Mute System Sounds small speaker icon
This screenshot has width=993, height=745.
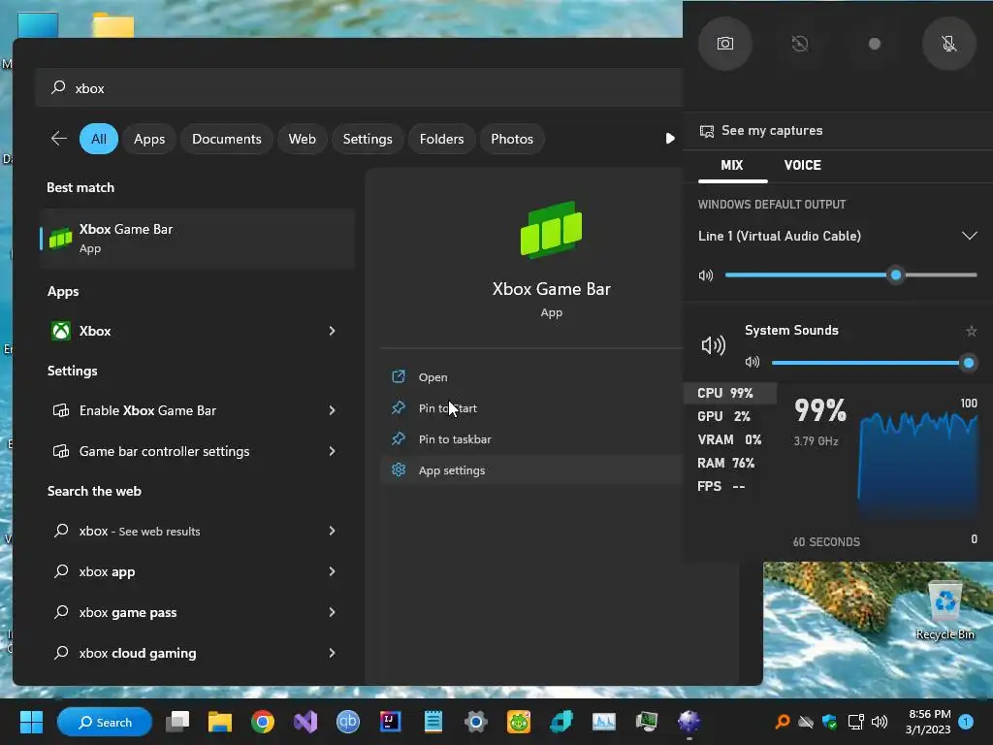(753, 363)
